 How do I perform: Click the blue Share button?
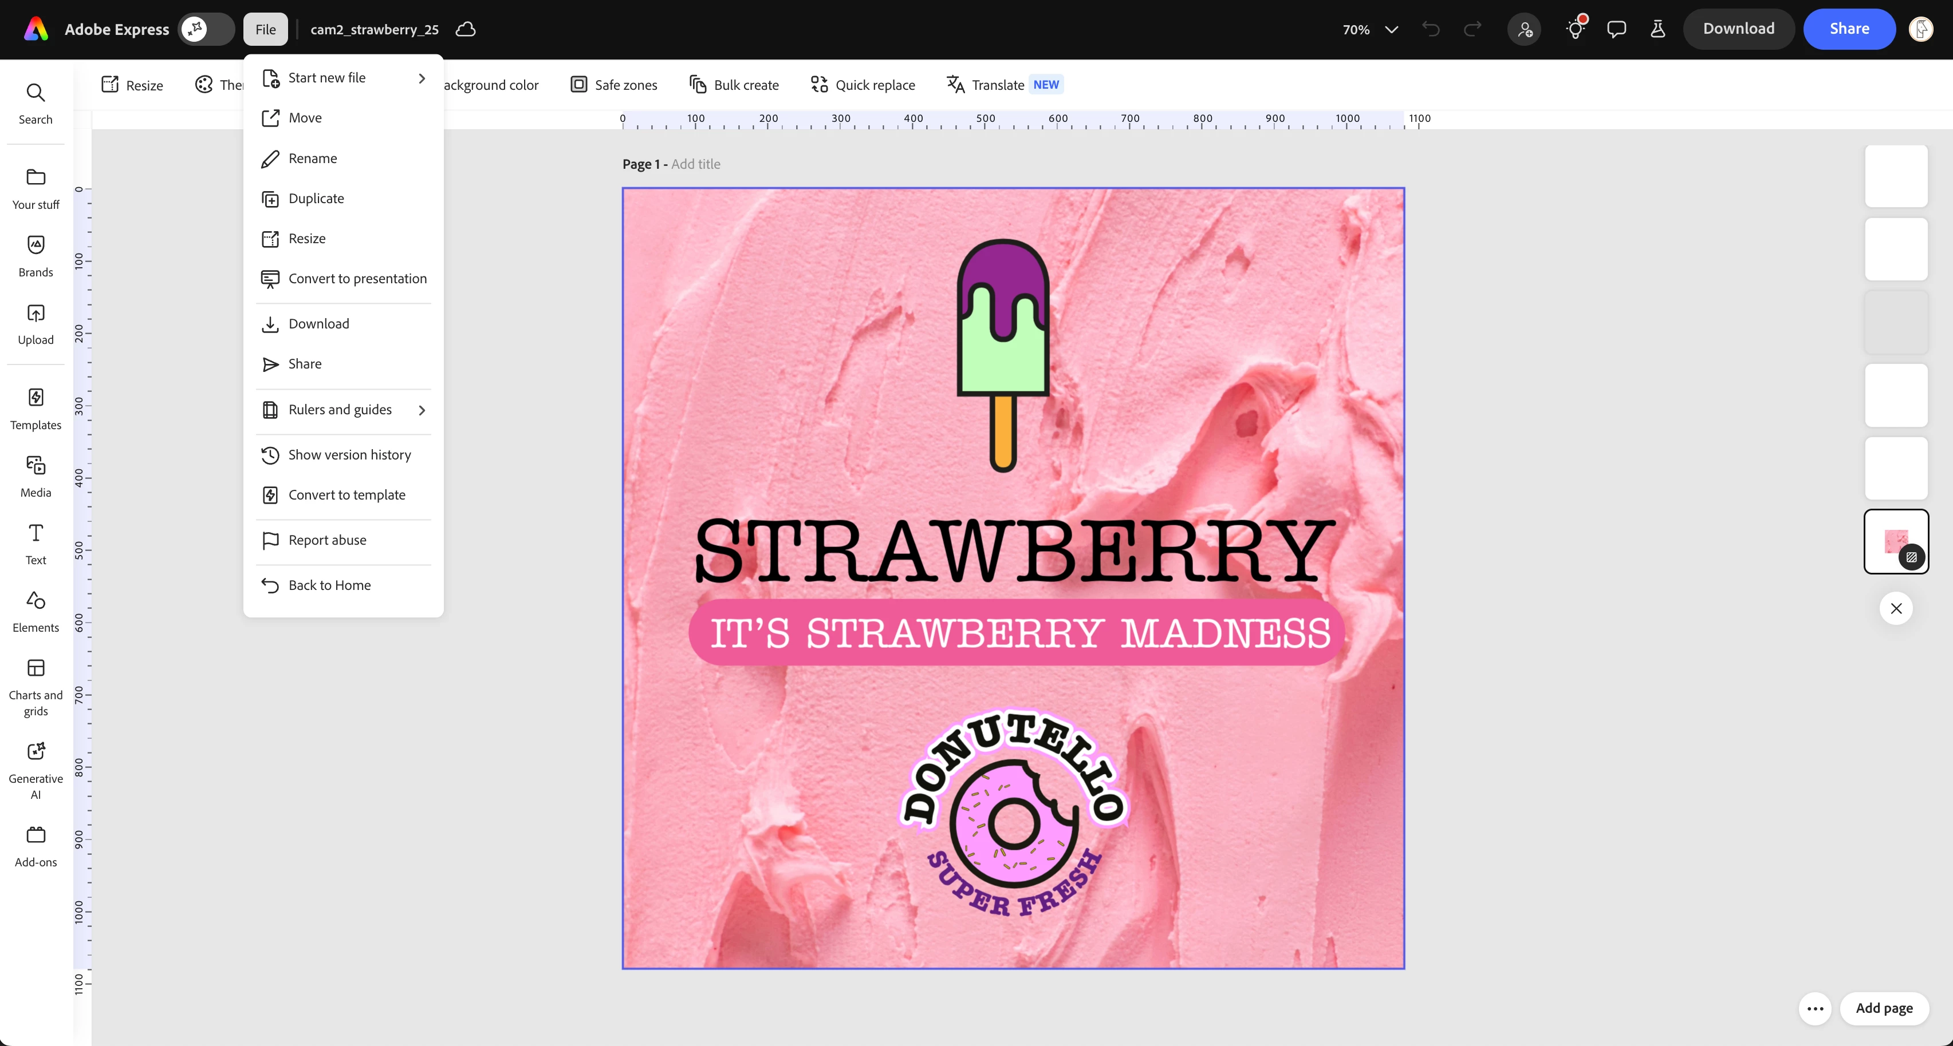[x=1849, y=29]
